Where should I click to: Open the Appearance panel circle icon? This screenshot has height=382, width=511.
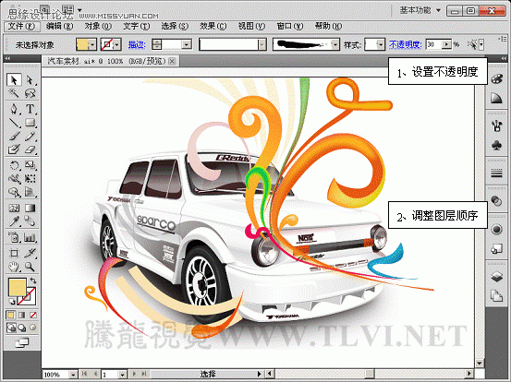point(496,230)
